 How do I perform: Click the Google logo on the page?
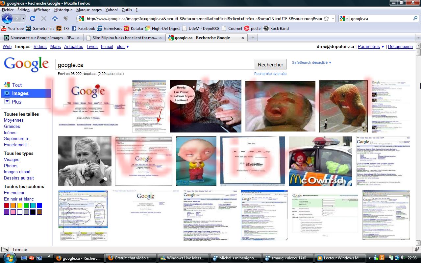[x=26, y=64]
